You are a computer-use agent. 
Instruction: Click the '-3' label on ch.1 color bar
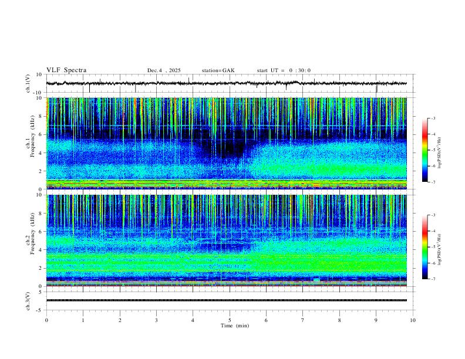[x=433, y=118]
